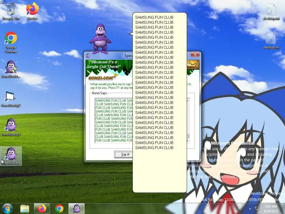Open File Explorer from the taskbar

click(25, 209)
